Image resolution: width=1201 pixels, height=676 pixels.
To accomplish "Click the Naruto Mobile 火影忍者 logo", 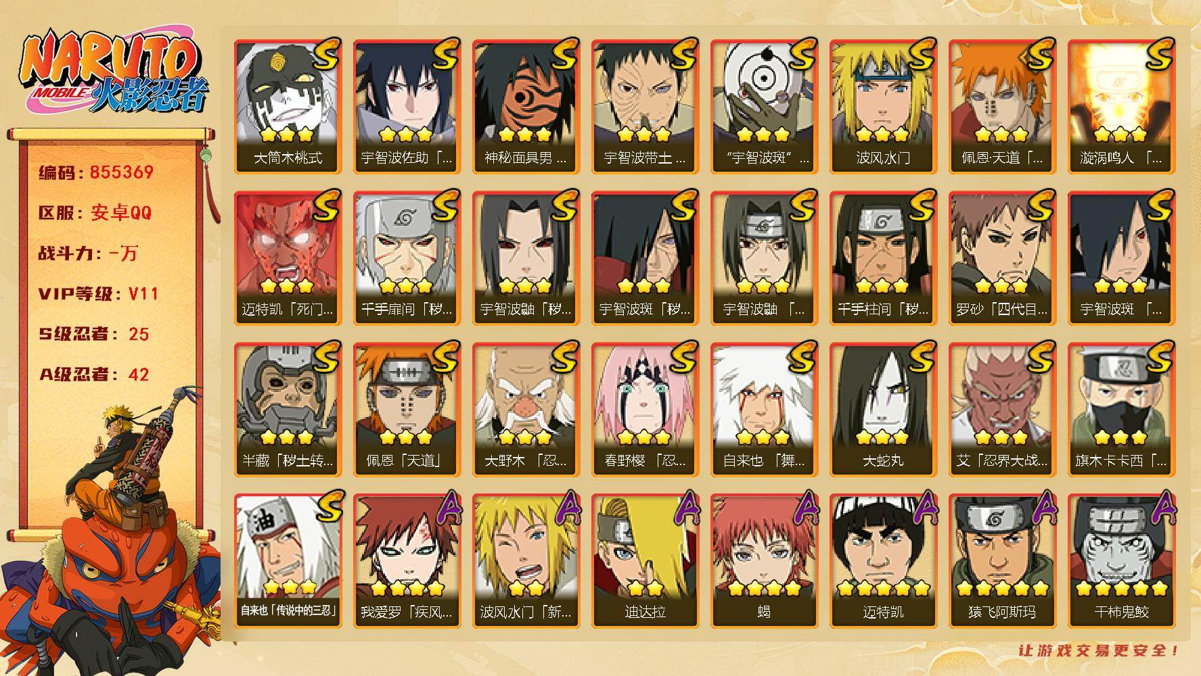I will coord(112,72).
